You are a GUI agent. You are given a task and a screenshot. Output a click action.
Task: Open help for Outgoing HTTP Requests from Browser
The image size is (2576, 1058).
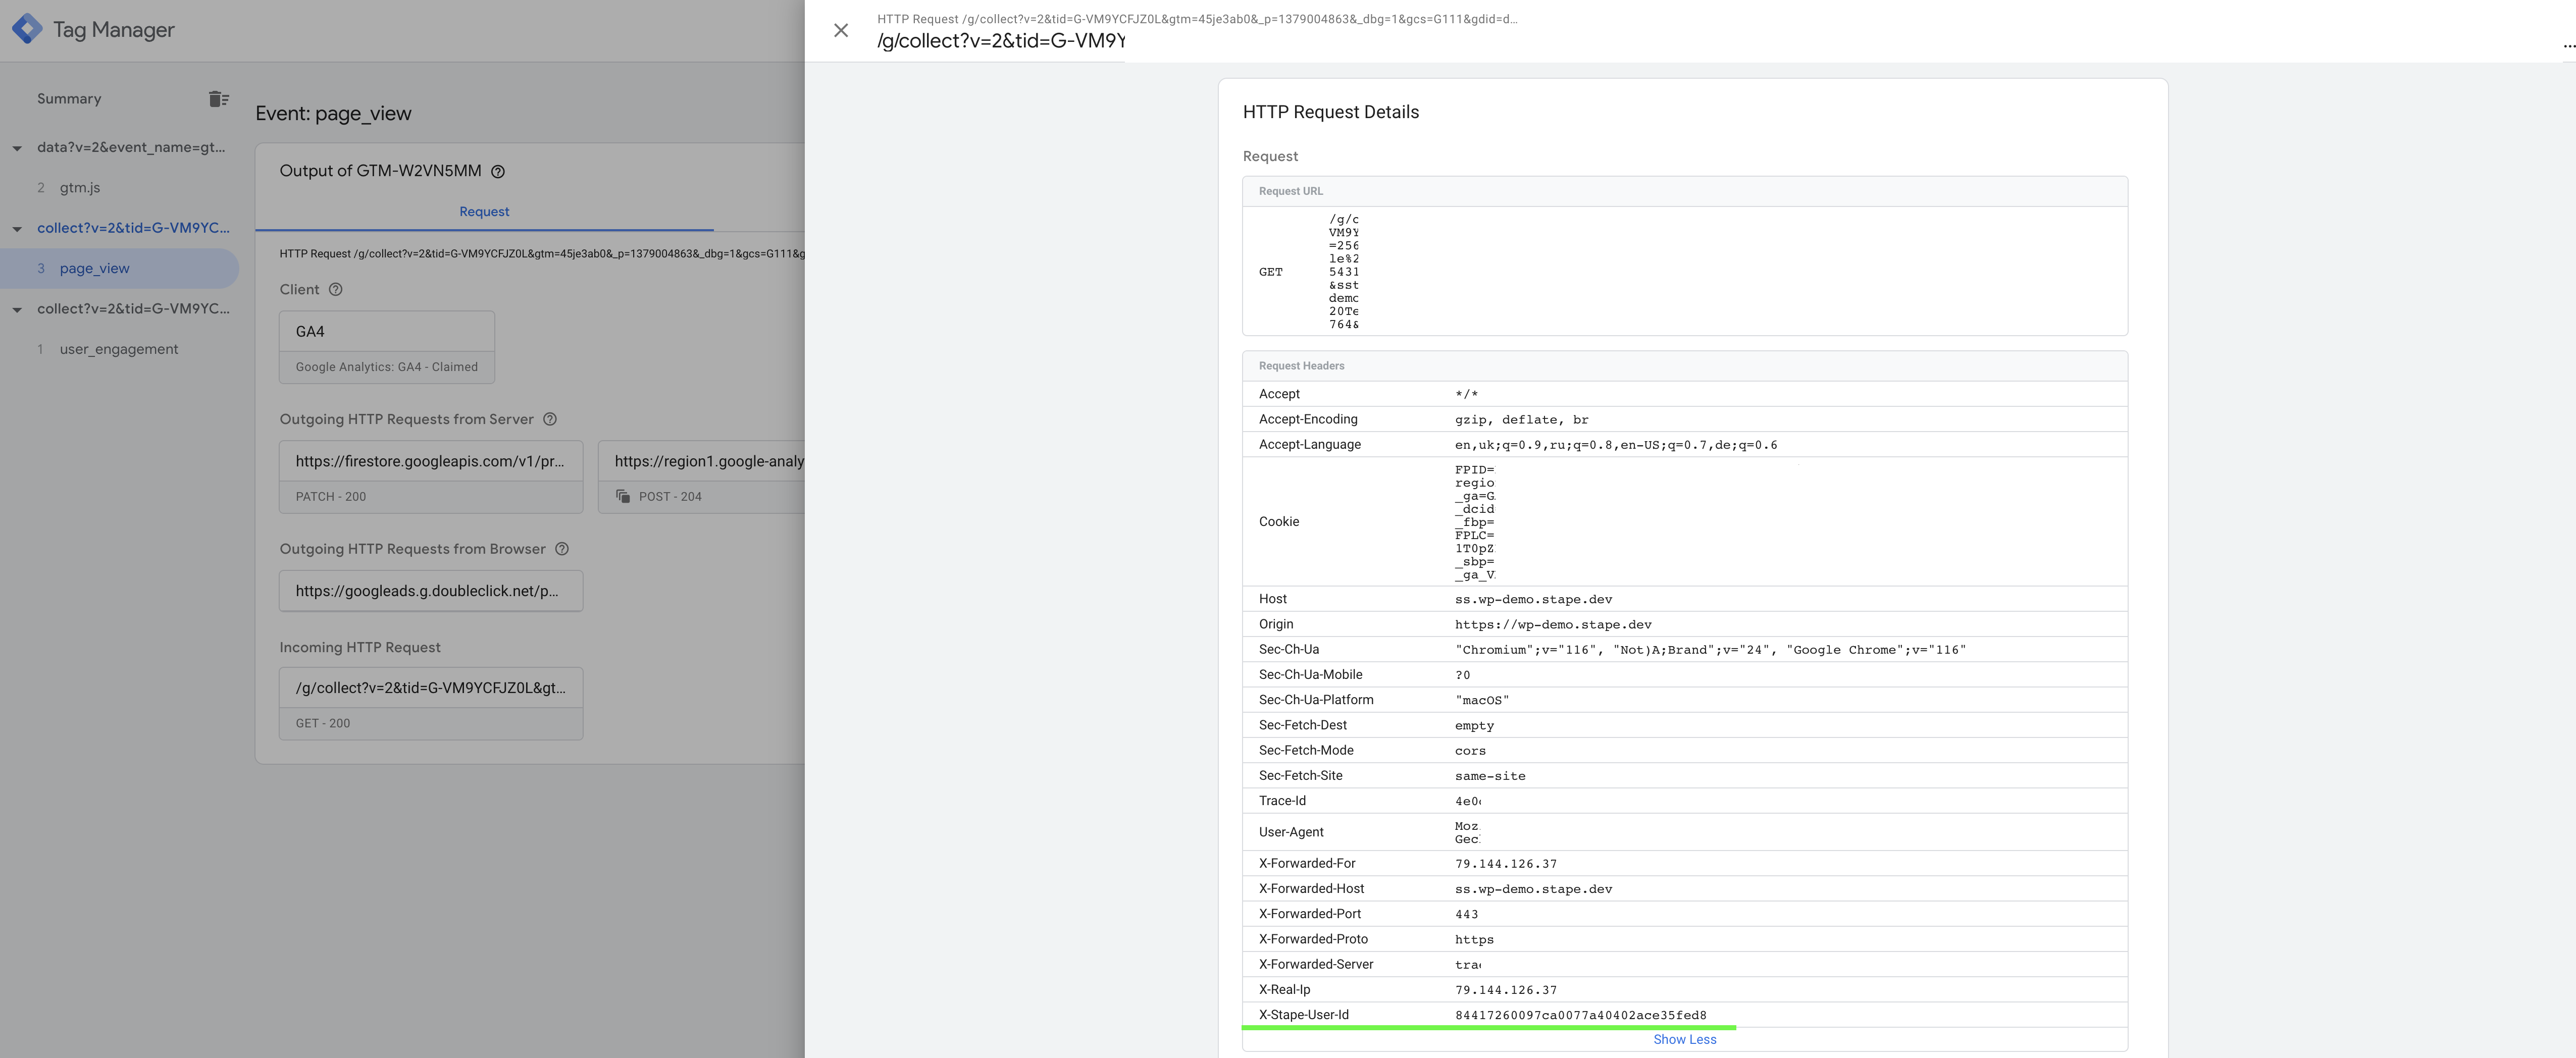tap(562, 549)
